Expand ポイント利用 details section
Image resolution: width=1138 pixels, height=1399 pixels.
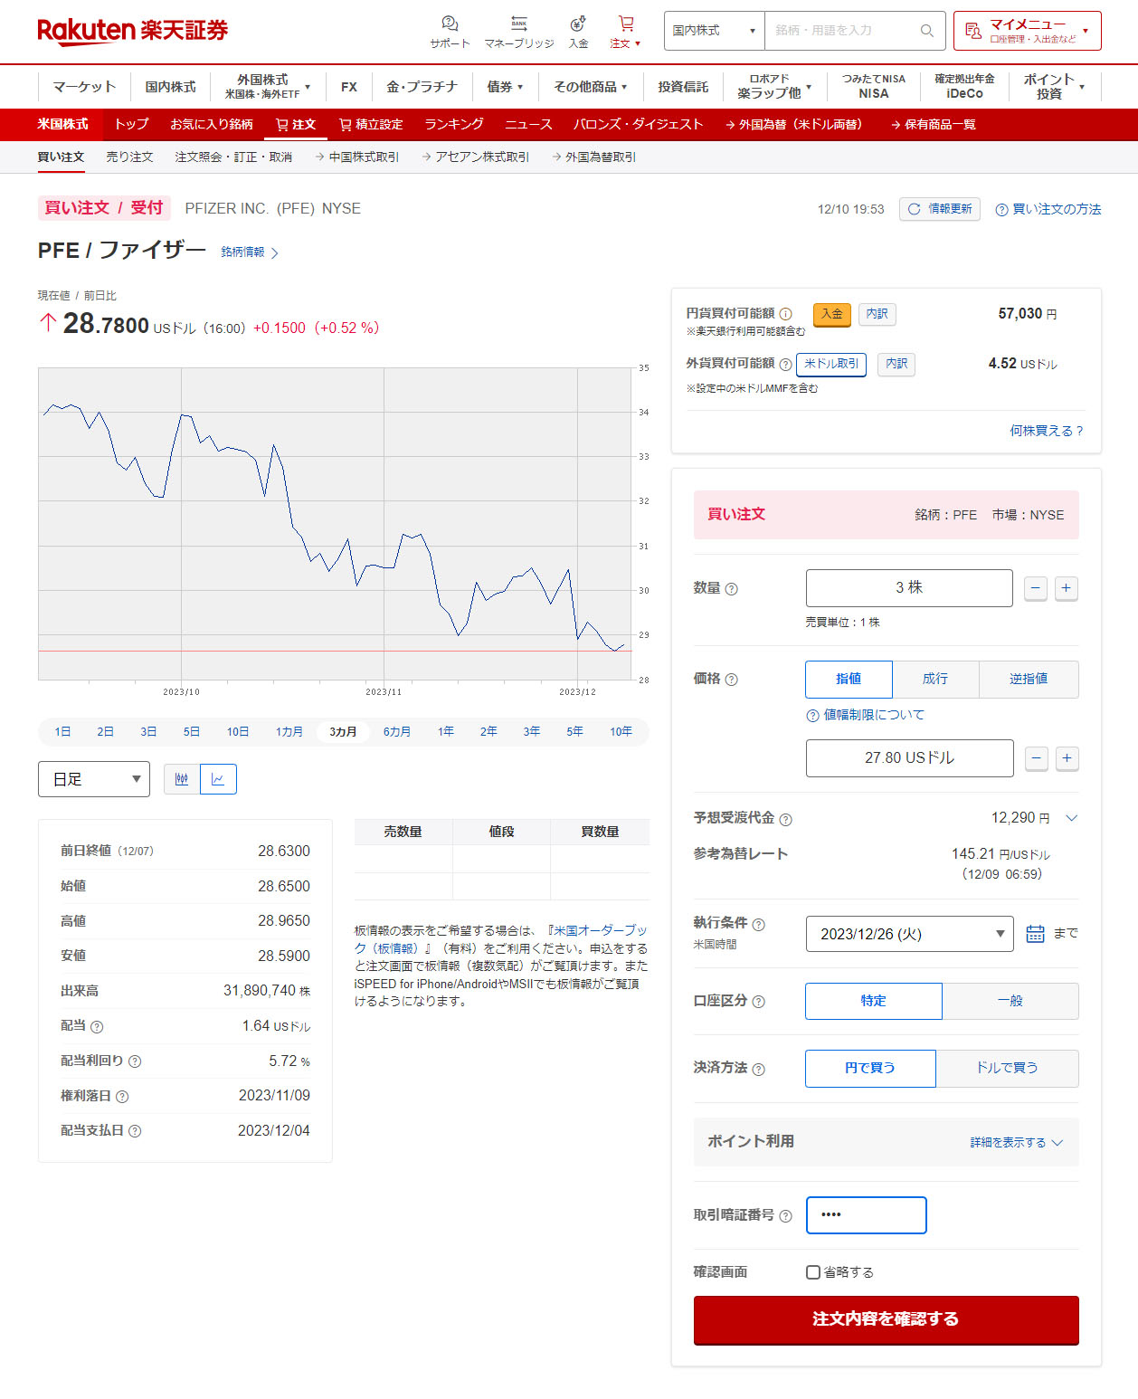point(1016,1142)
